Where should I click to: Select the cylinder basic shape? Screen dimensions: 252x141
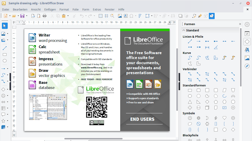pos(199,108)
